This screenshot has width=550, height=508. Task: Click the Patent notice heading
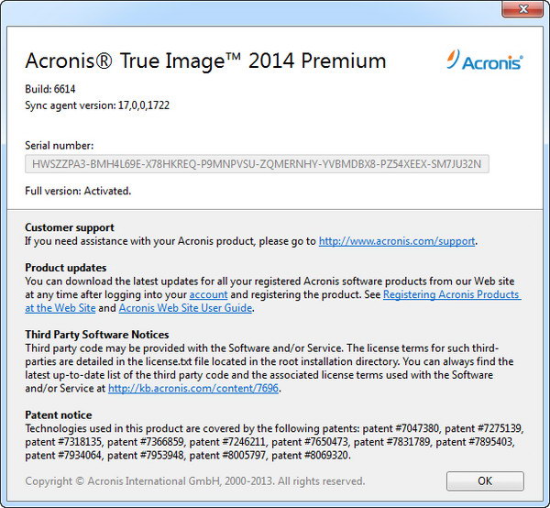(59, 415)
